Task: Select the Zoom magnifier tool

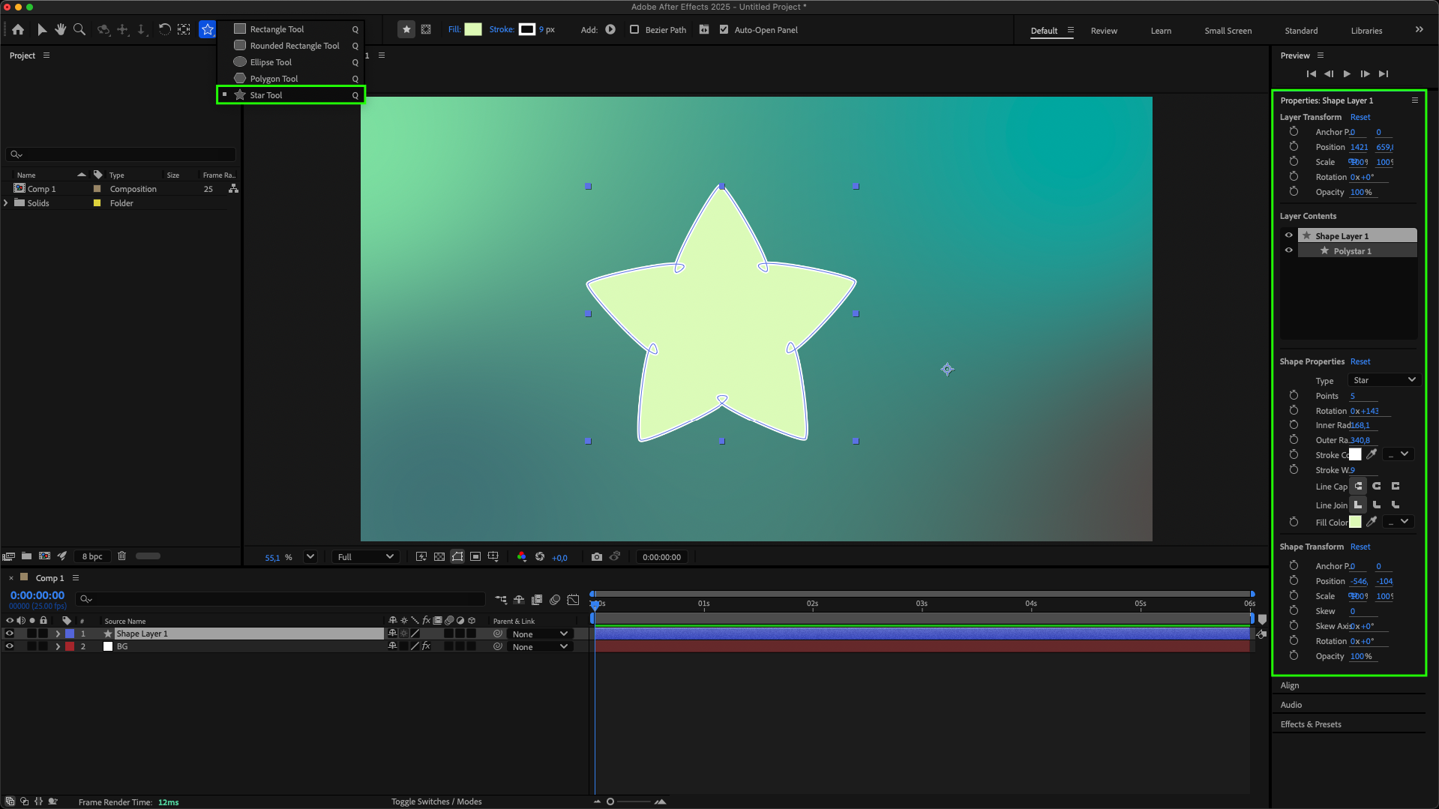Action: pyautogui.click(x=79, y=30)
